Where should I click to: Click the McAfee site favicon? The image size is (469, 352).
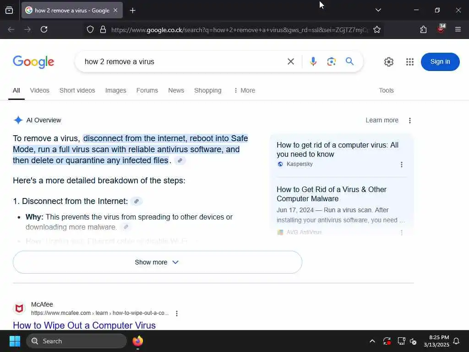(x=19, y=308)
